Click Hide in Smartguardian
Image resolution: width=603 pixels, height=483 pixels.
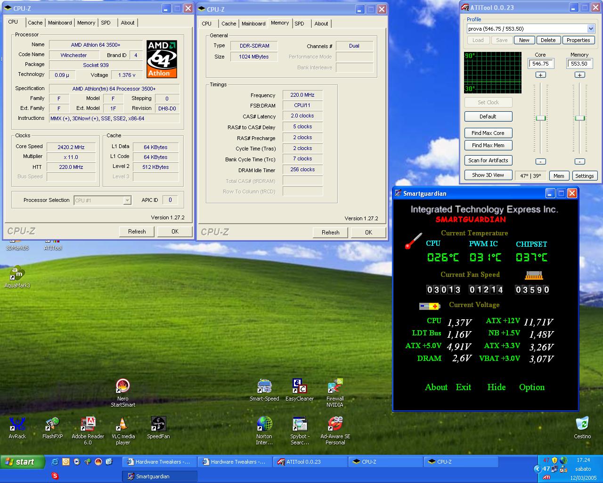pyautogui.click(x=497, y=387)
